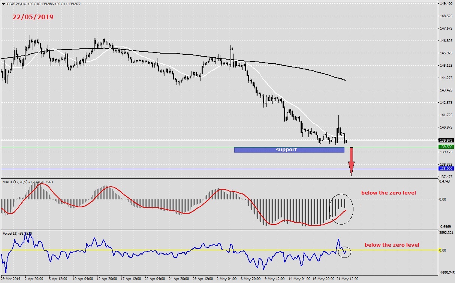Screen dimensions: 455x283
Task: Click the 10 Apr 04:00 time axis label
Action: coord(82,279)
